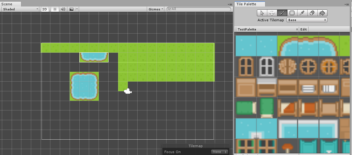The height and width of the screenshot is (155, 352).
Task: Switch to the Eraser tool
Action: pos(312,13)
